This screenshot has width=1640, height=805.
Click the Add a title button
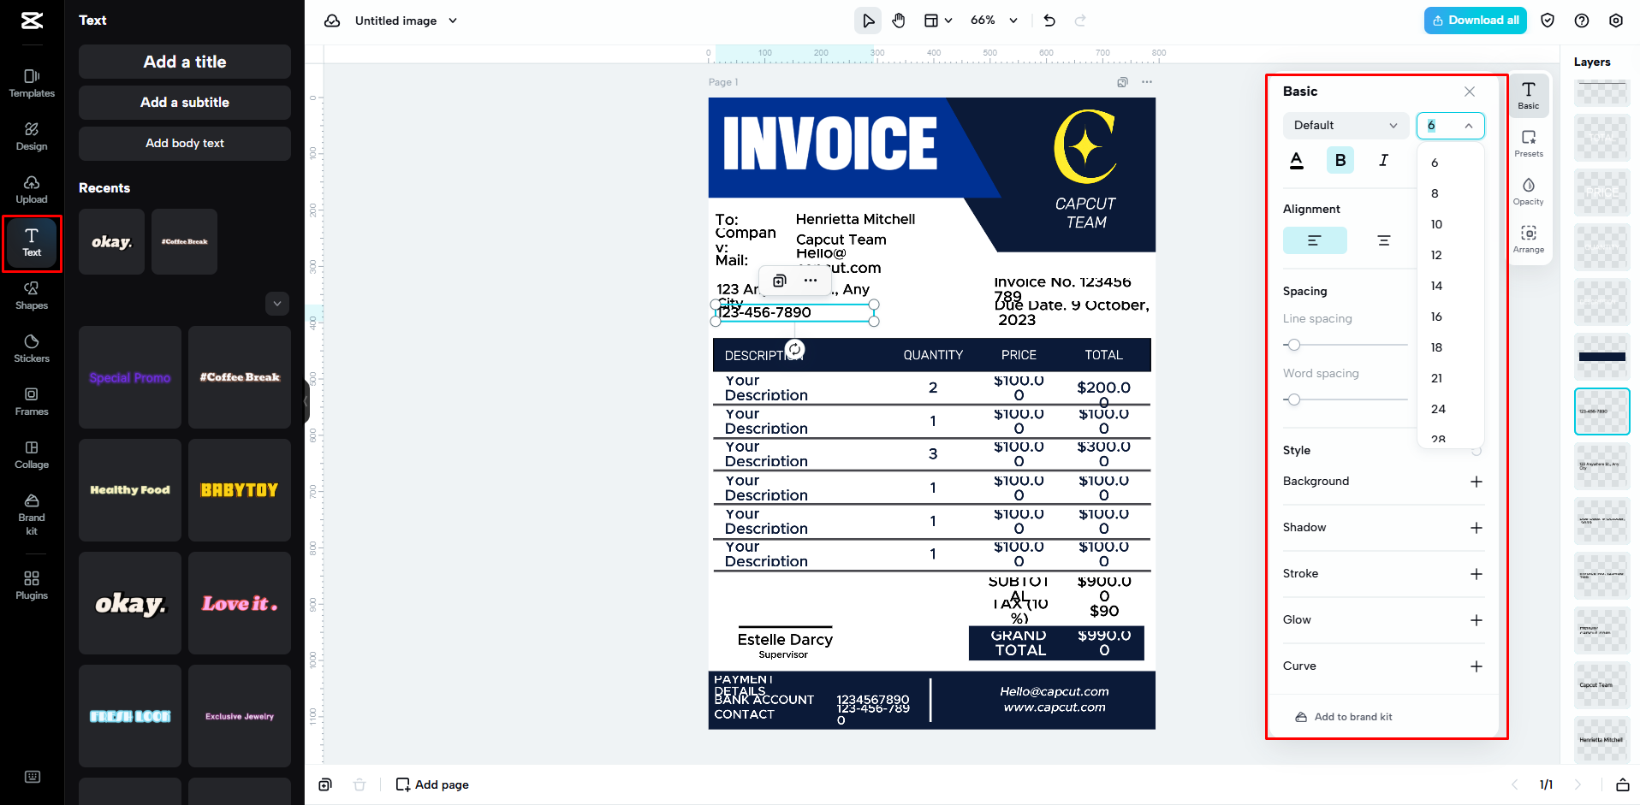(x=184, y=62)
